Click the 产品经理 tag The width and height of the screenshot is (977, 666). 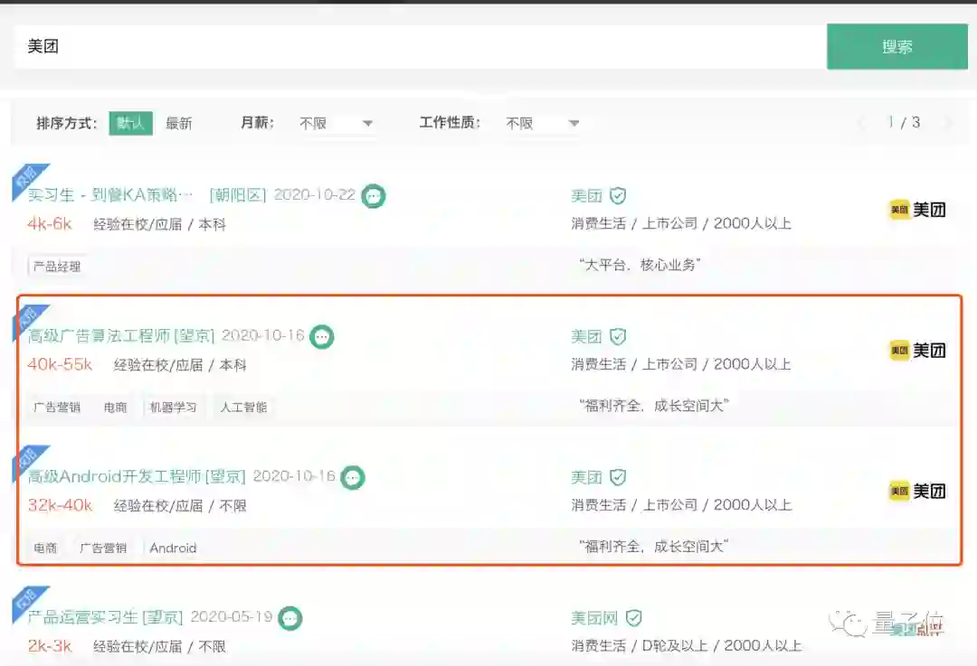57,267
